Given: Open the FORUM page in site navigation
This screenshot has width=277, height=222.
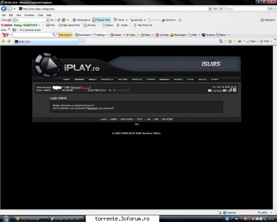Looking at the screenshot, I should click(151, 79).
